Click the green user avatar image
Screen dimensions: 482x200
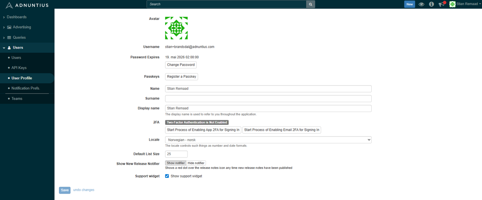point(176,28)
